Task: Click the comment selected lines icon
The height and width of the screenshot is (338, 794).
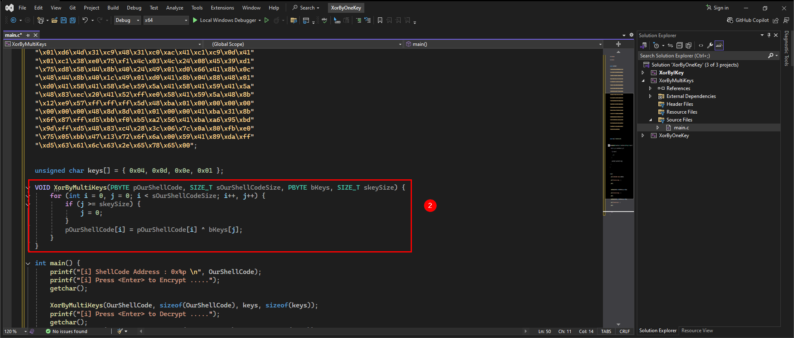Action: 358,20
